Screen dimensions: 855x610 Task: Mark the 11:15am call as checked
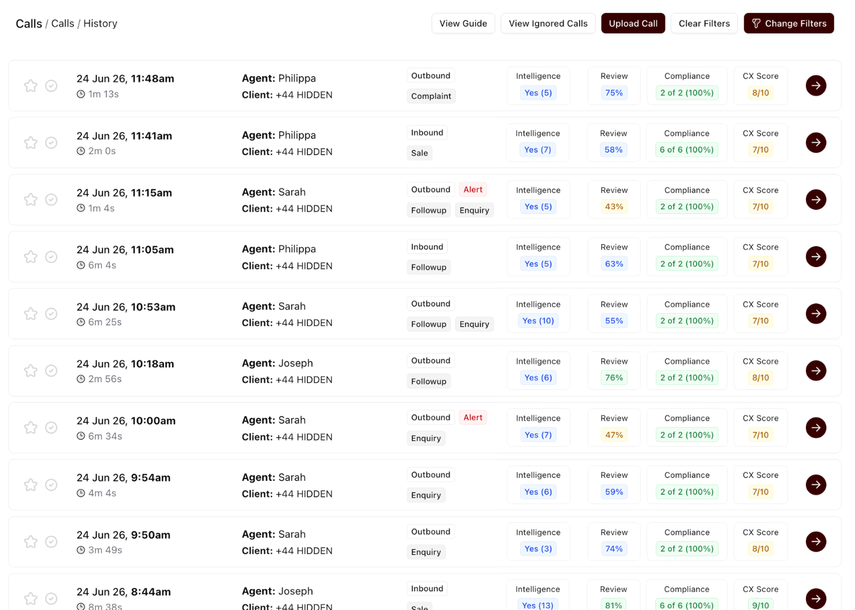(x=51, y=200)
